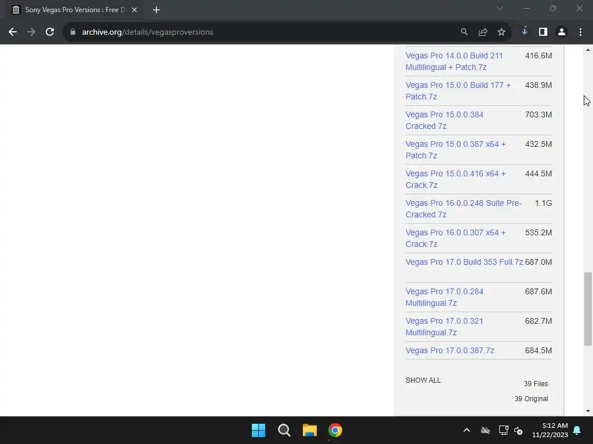Viewport: 593px width, 444px height.
Task: Open network display tray icon
Action: pyautogui.click(x=503, y=430)
